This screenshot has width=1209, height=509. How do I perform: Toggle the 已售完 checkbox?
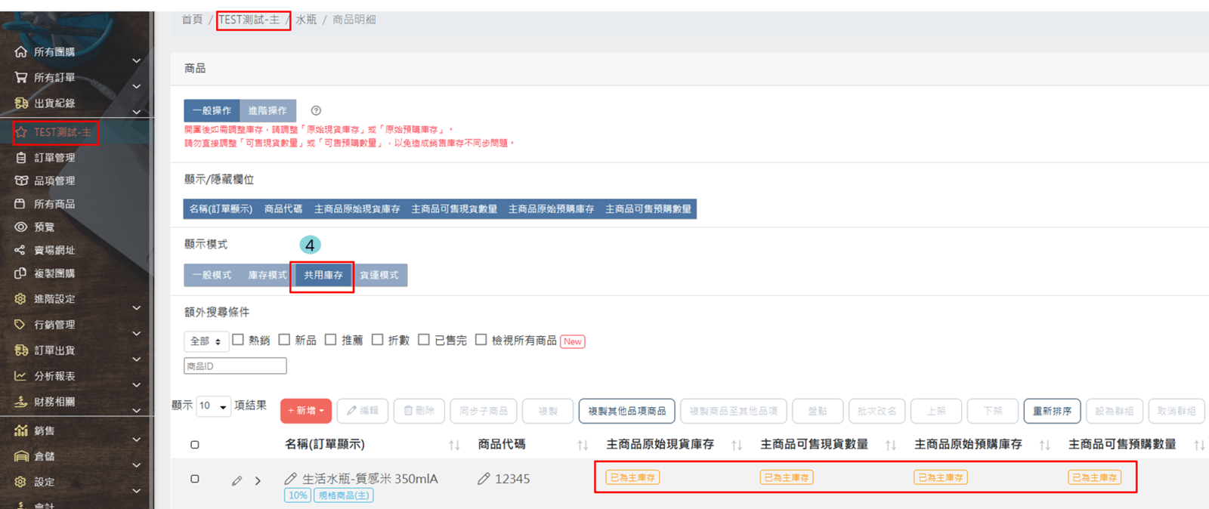(424, 340)
